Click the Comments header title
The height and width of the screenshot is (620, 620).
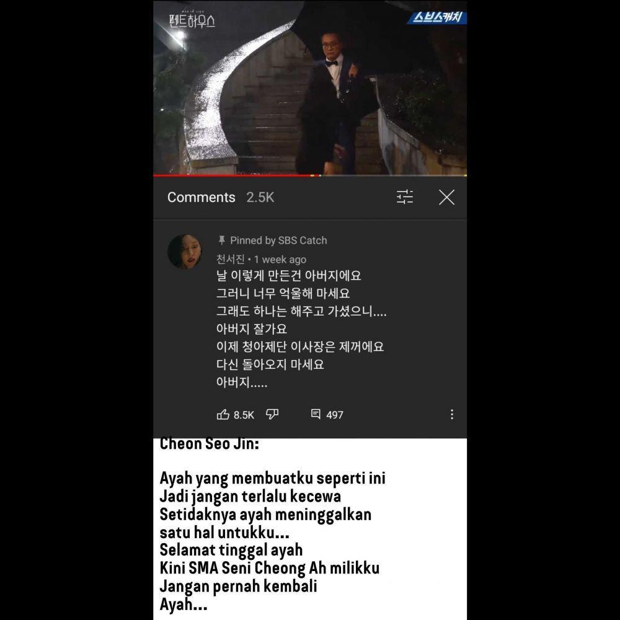(x=201, y=197)
